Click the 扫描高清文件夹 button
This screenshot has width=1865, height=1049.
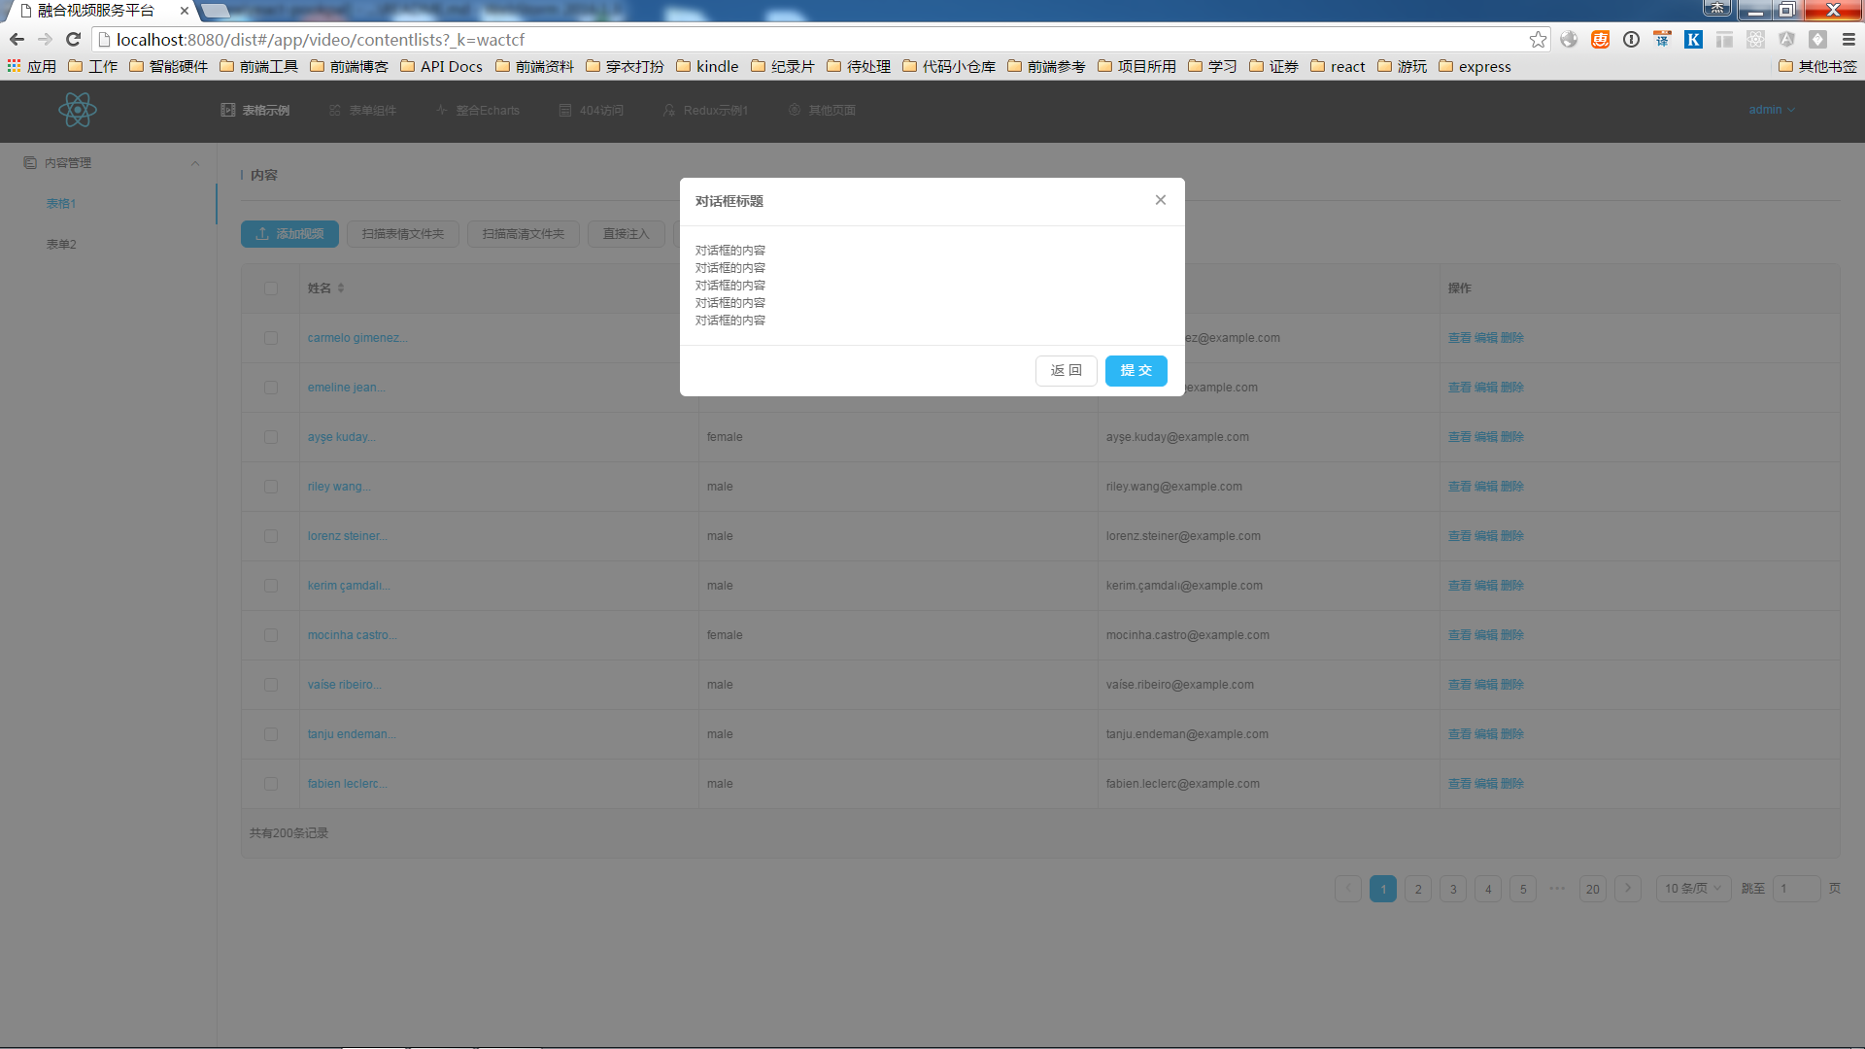click(523, 234)
